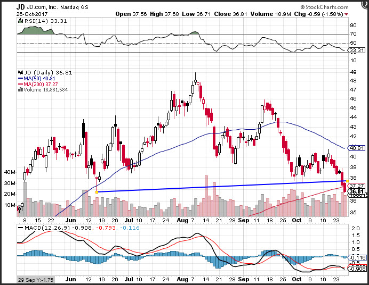Screen dimensions: 369x285
Task: Click the date 26-Oct-2017
Action: point(32,14)
